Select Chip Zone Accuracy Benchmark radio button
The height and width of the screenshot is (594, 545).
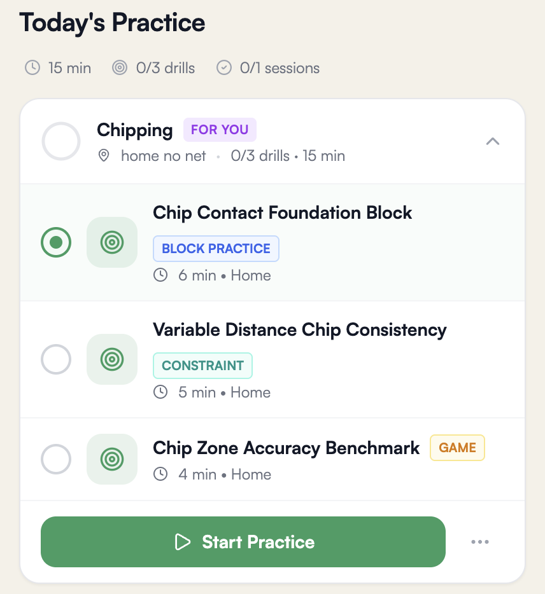(x=56, y=459)
